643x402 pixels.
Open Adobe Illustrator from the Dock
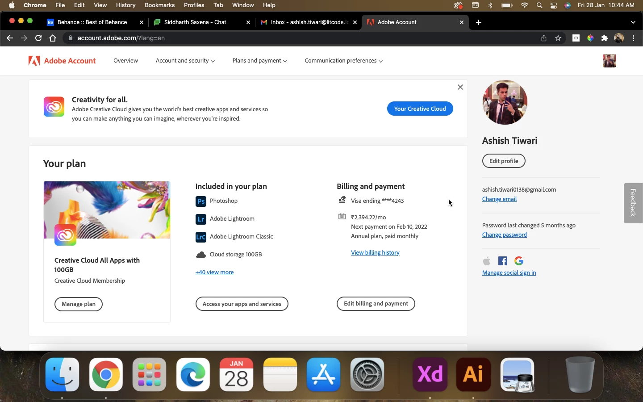click(473, 374)
